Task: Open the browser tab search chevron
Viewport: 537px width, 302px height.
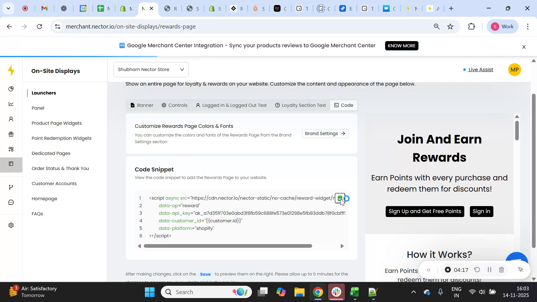Action: 8,8
